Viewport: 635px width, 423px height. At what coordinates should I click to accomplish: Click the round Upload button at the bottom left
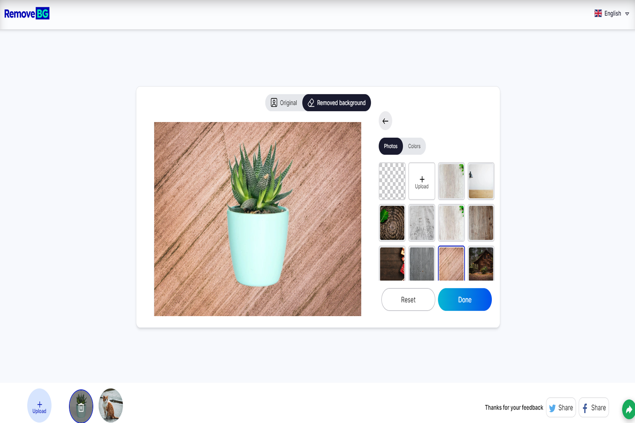(x=39, y=406)
